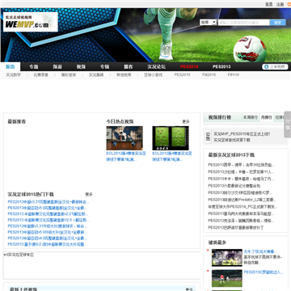Click the blue search button

click(x=278, y=23)
